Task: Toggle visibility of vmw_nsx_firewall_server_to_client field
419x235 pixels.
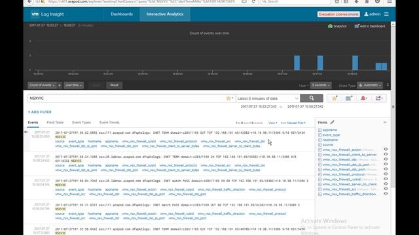Action: (x=386, y=184)
